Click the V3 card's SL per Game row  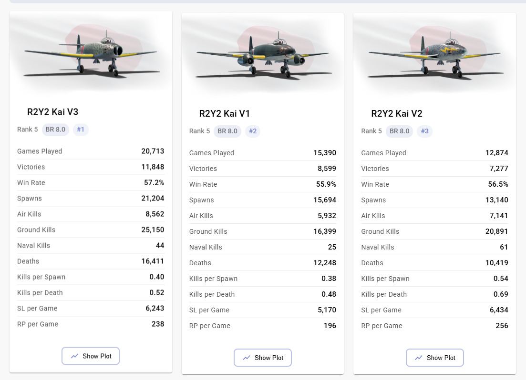click(91, 309)
